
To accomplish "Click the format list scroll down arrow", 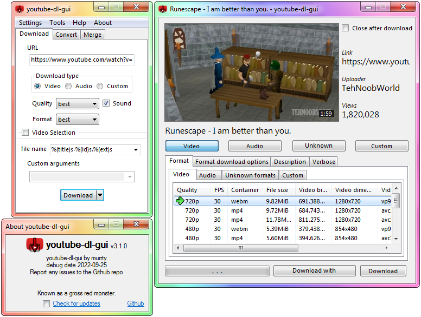I will click(x=396, y=239).
